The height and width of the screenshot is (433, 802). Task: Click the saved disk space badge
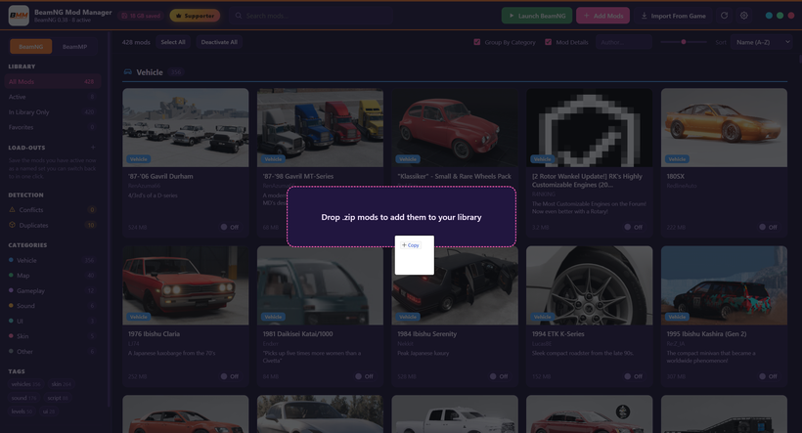[x=141, y=16]
